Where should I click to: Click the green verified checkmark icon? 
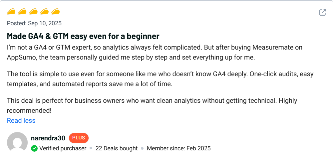pos(34,148)
